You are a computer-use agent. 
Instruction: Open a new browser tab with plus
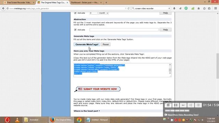106,2
